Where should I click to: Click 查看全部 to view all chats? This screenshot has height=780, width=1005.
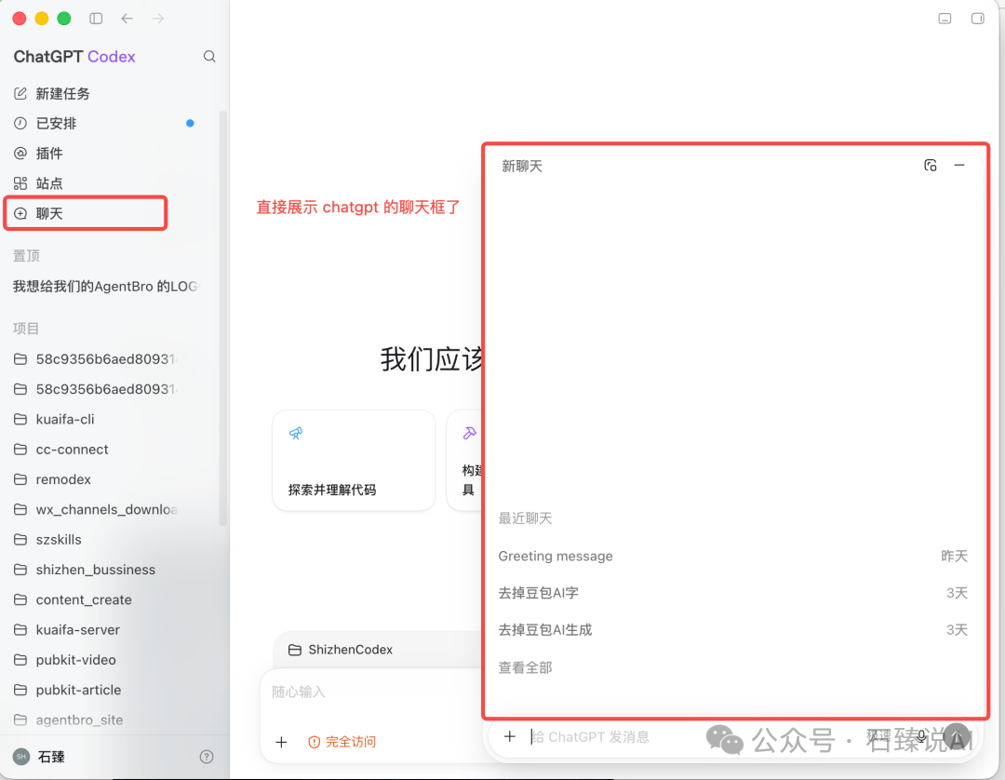point(526,667)
